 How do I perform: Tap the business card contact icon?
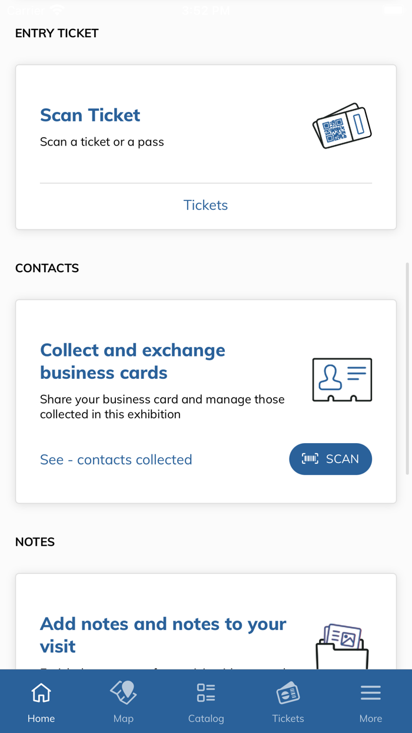(x=342, y=380)
